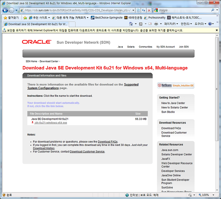Click the yellow security information bar message
Image resolution: width=221 pixels, height=199 pixels.
(x=95, y=30)
